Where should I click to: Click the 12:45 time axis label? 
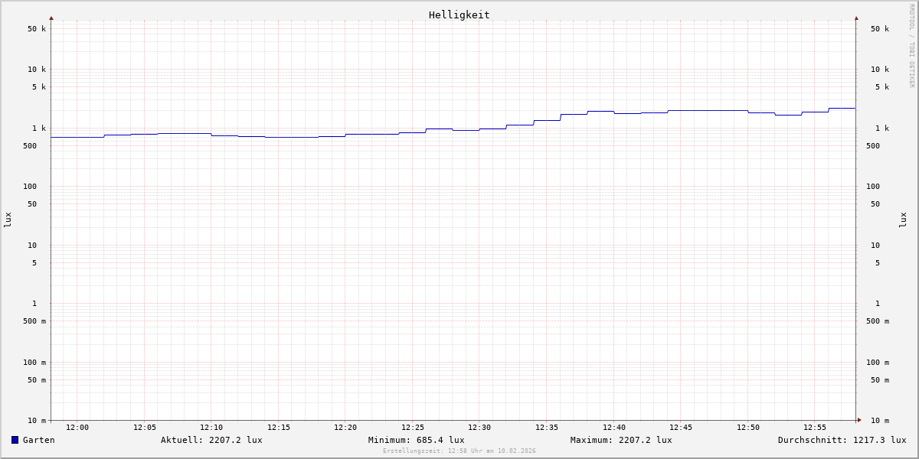coord(681,428)
